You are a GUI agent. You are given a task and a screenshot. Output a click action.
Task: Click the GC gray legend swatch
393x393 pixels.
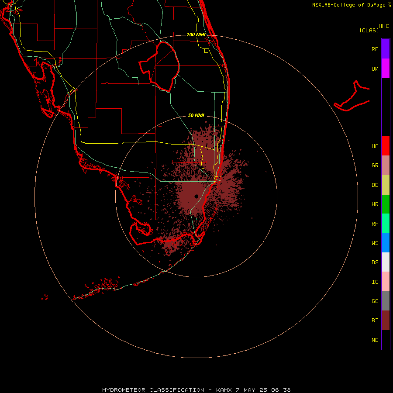point(386,301)
